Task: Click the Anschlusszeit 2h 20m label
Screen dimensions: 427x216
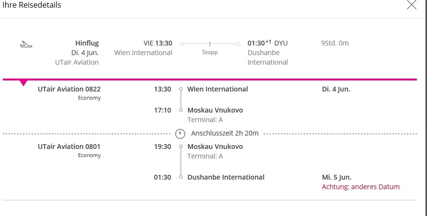Action: coord(224,133)
